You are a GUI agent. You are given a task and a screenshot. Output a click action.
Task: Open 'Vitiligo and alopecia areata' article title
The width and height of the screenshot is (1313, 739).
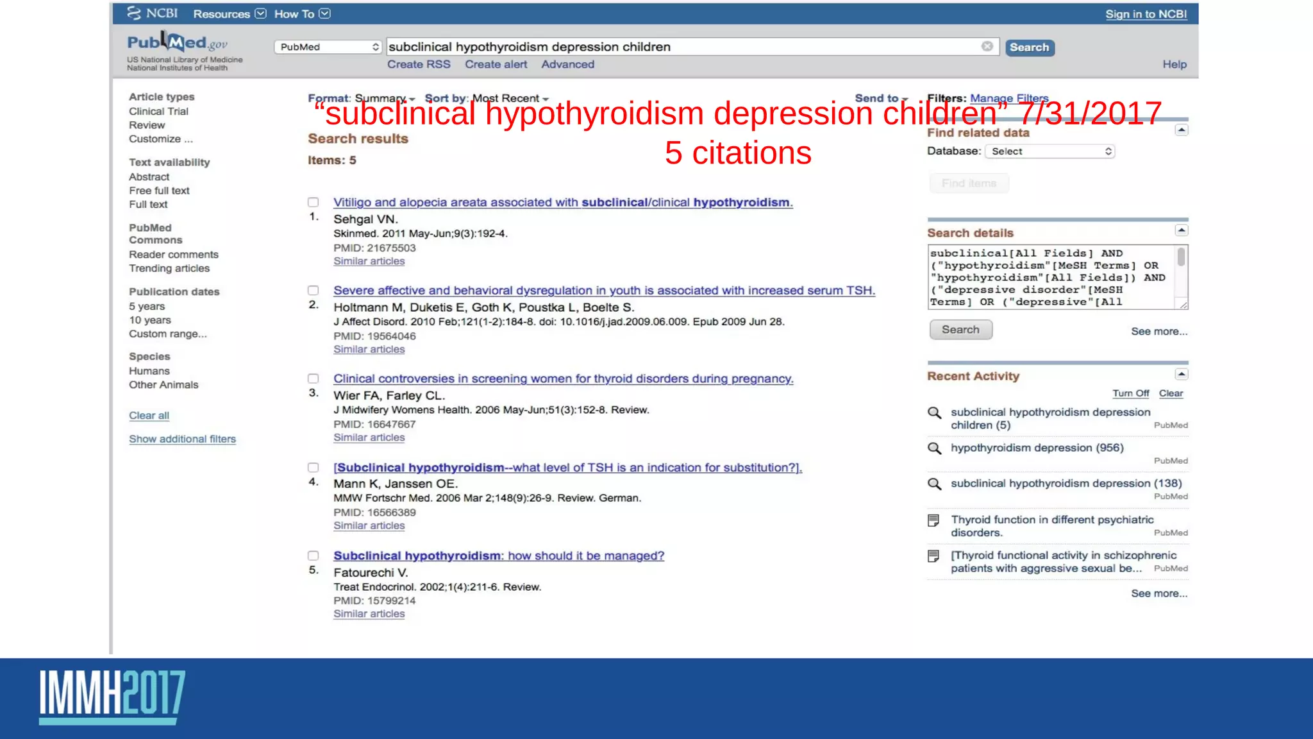(563, 202)
